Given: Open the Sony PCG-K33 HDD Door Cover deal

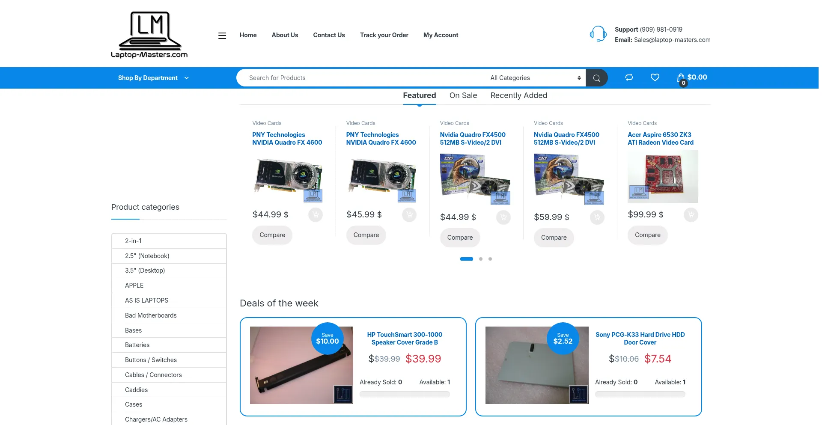Looking at the screenshot, I should click(640, 338).
